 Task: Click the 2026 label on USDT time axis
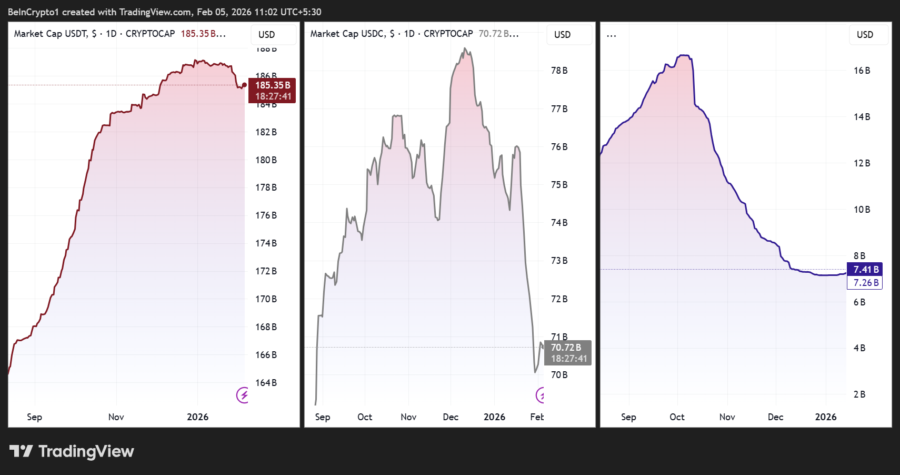point(197,417)
